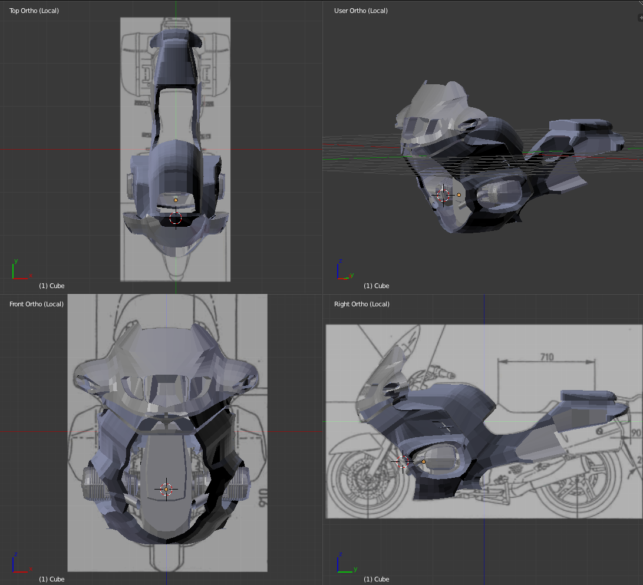Click the 3D cursor in Front Ortho view
This screenshot has width=643, height=585.
(166, 489)
